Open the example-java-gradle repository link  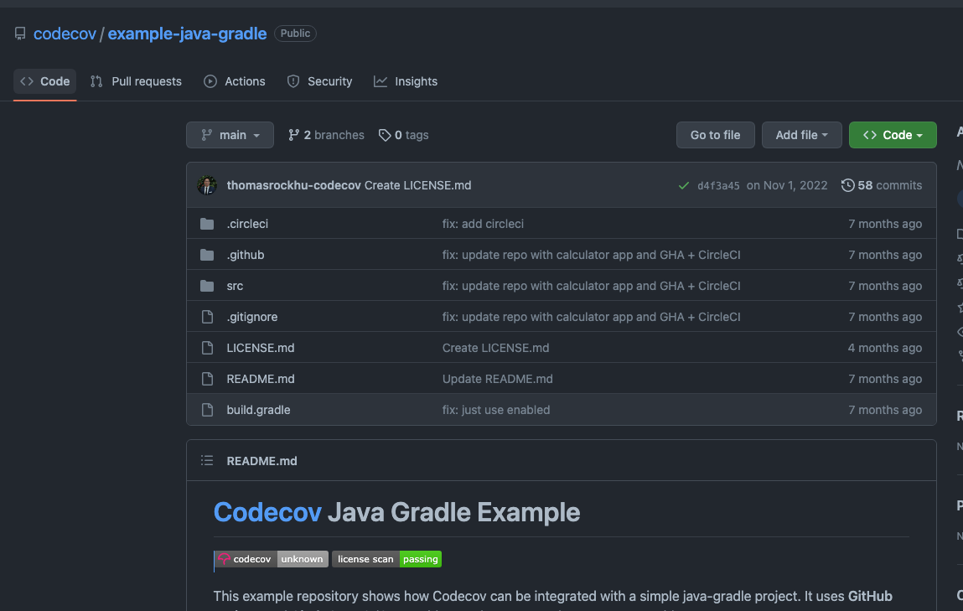point(187,34)
